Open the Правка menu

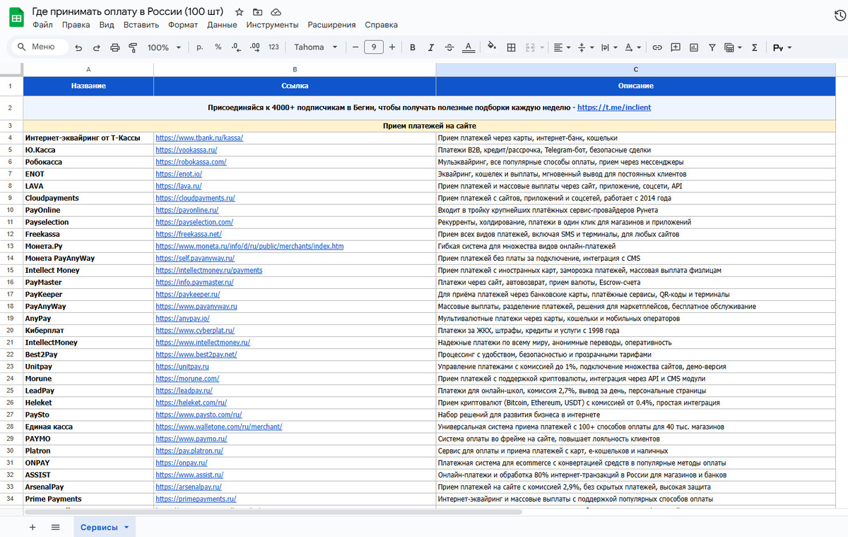click(76, 25)
